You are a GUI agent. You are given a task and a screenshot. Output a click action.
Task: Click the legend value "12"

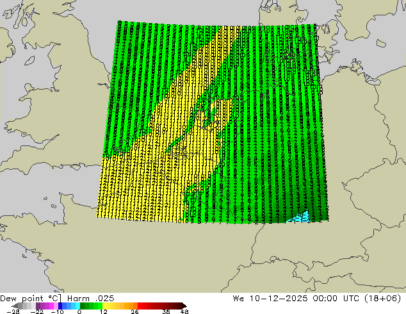pos(103,312)
